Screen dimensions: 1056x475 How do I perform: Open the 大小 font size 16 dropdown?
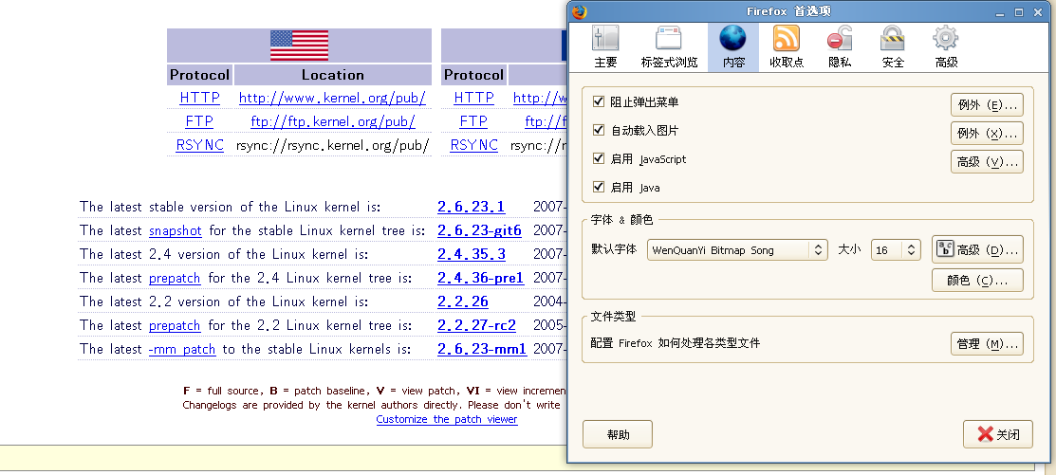tap(895, 249)
